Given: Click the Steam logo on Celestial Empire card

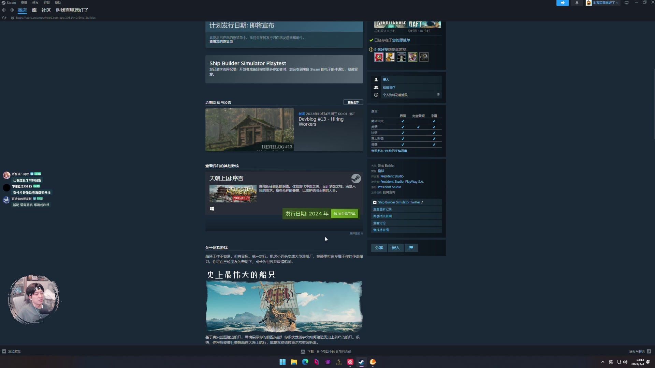Looking at the screenshot, I should point(356,179).
